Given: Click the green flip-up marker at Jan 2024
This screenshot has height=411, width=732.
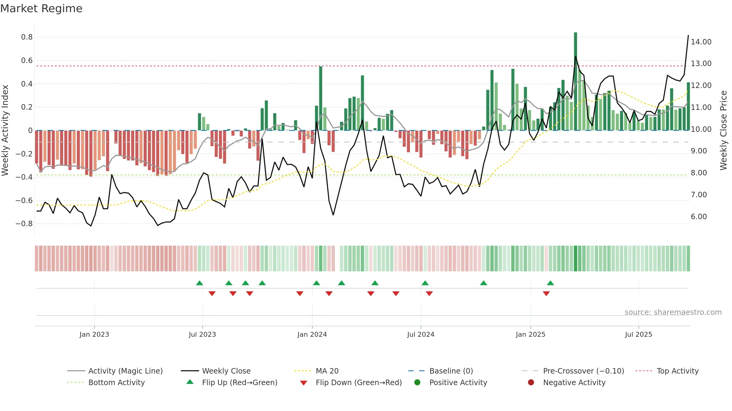Looking at the screenshot, I should click(x=316, y=283).
